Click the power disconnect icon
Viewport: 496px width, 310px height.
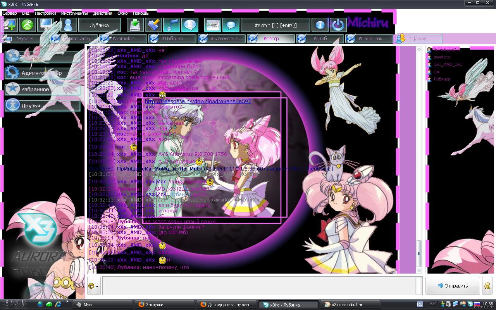pyautogui.click(x=338, y=25)
